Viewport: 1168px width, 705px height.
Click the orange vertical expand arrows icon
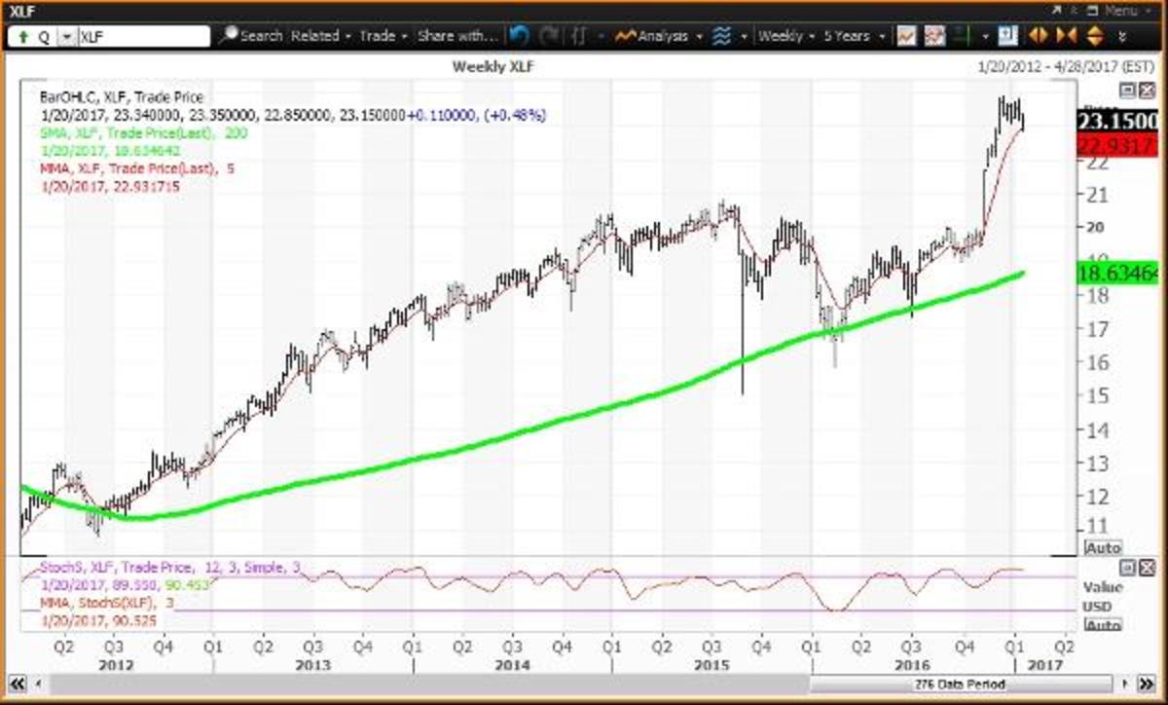(x=1093, y=36)
